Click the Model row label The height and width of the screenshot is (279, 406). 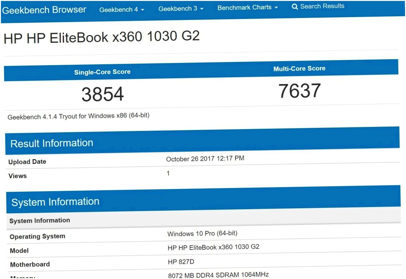click(x=19, y=251)
